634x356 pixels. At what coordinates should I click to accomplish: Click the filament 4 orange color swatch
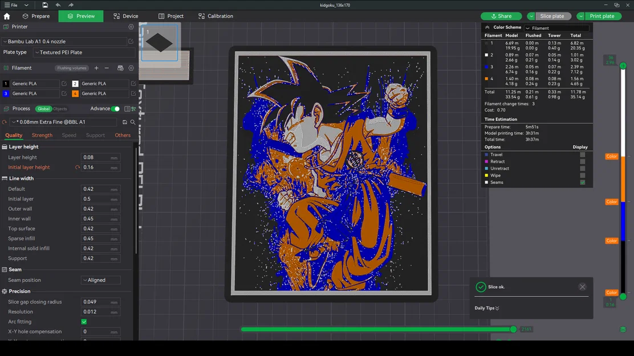[75, 93]
